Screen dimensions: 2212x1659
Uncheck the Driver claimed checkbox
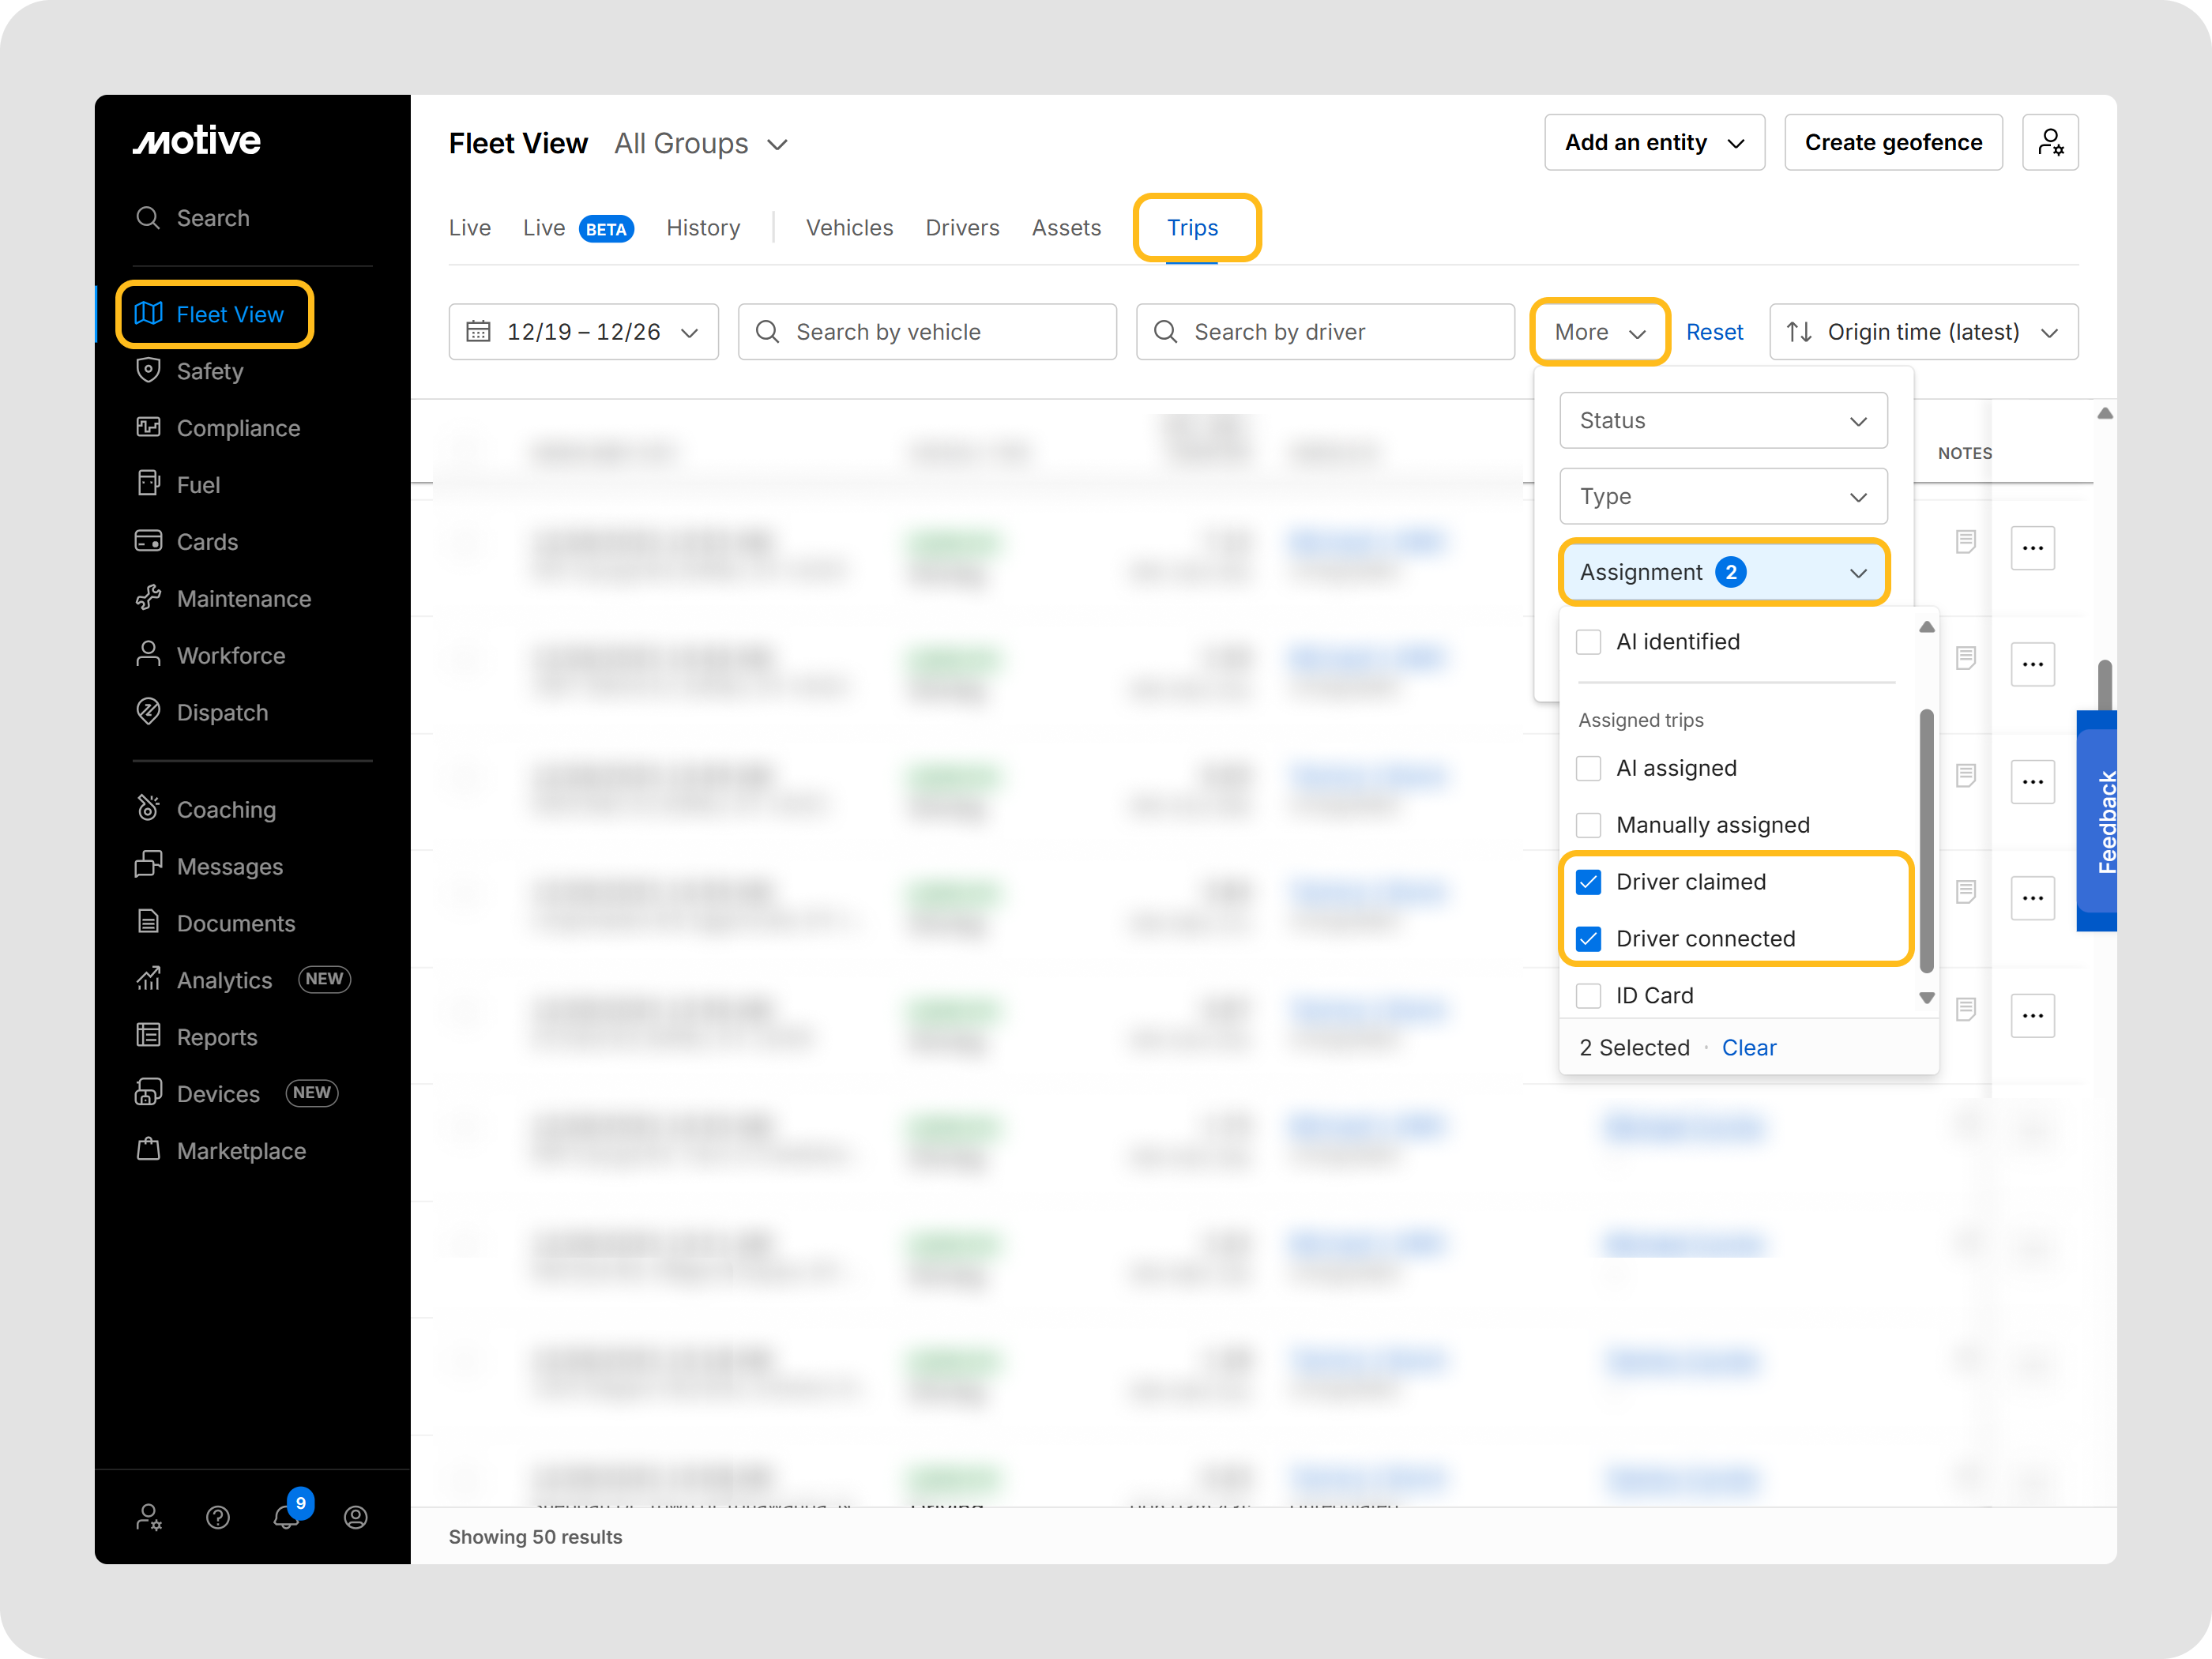click(x=1588, y=881)
